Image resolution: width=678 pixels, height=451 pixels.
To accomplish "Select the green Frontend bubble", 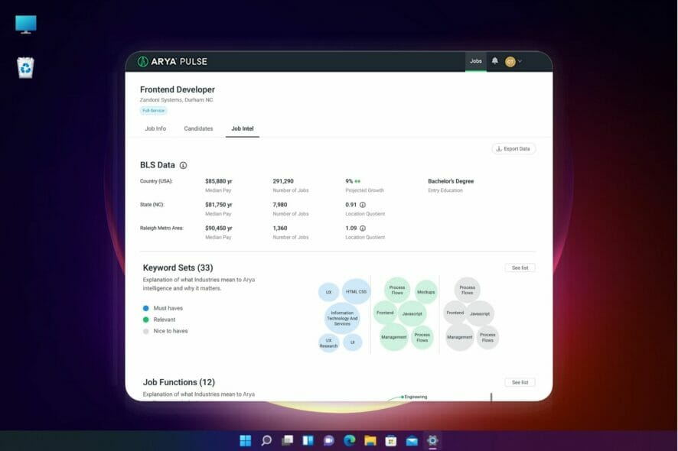I will point(385,313).
